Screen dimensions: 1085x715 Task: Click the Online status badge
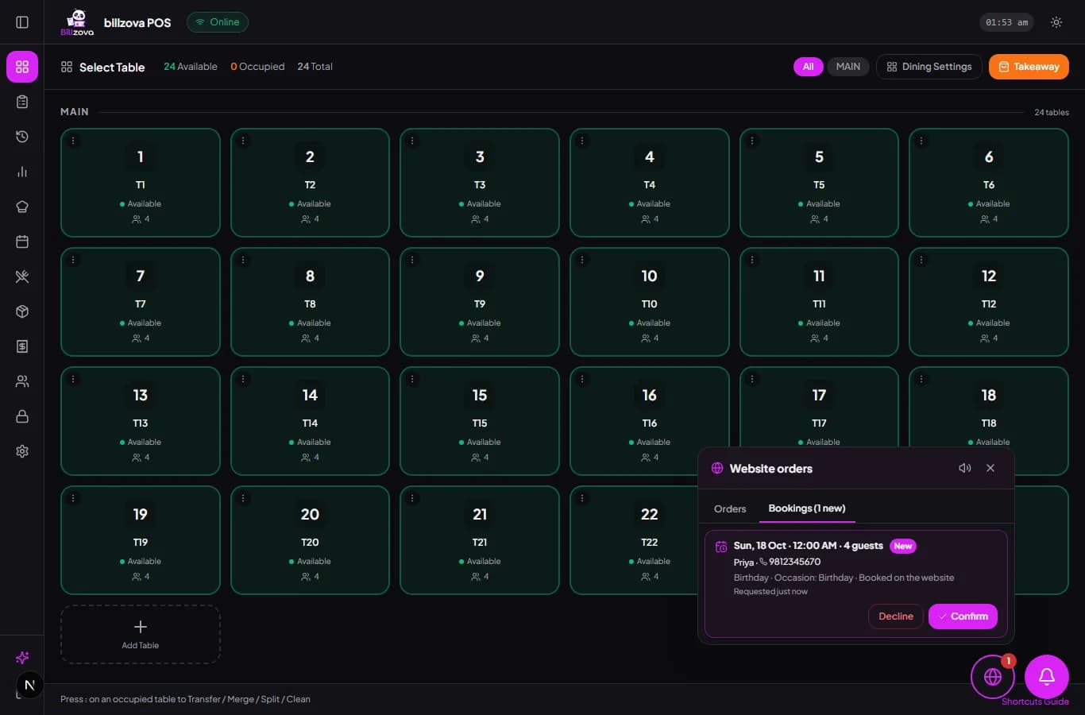click(218, 22)
